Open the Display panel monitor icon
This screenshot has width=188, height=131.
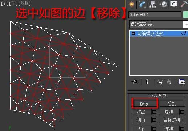(x=174, y=4)
